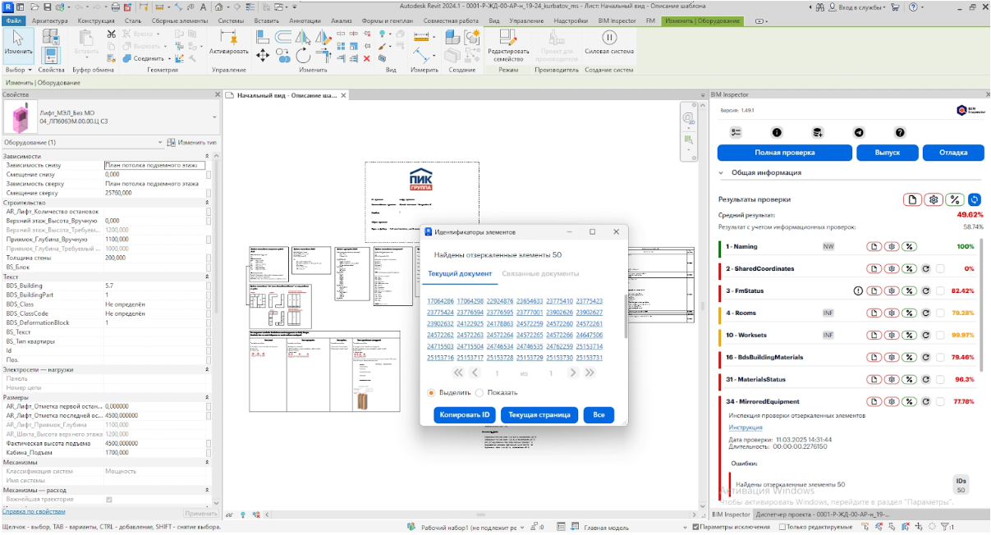Click the database add icon in BIM Inspector
This screenshot has height=535, width=991.
pyautogui.click(x=818, y=132)
